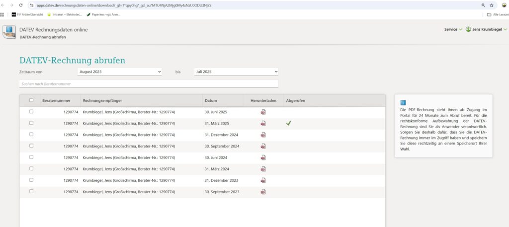
Task: Select checkbox for 31. Dezember 2023 invoice row
Action: click(x=31, y=180)
